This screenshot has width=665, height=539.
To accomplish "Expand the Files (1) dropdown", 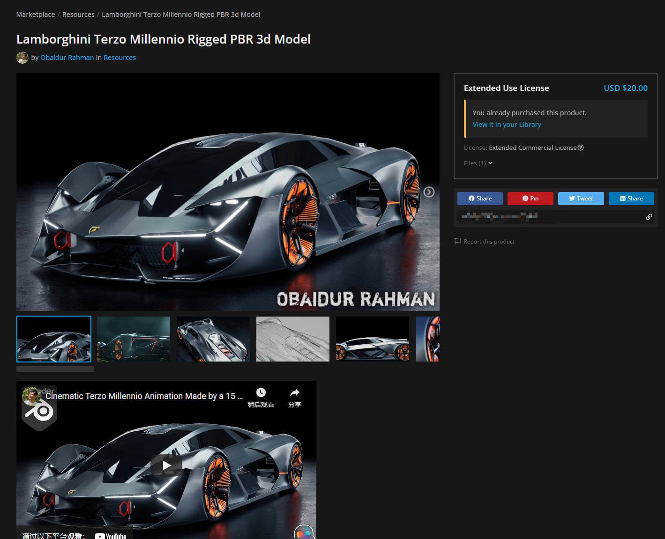I will (x=478, y=163).
